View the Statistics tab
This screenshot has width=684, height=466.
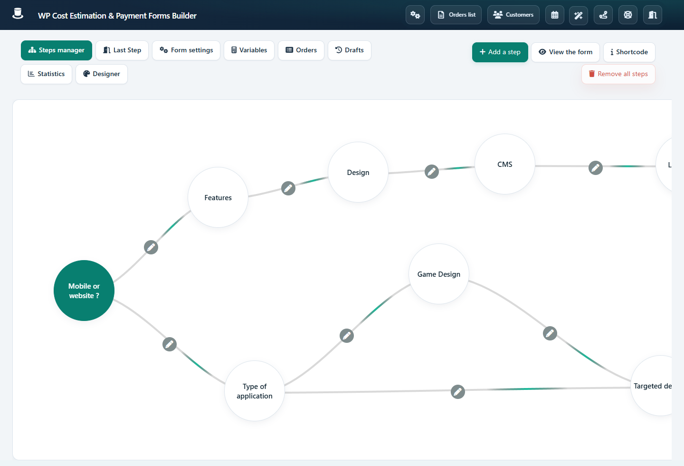pos(46,74)
